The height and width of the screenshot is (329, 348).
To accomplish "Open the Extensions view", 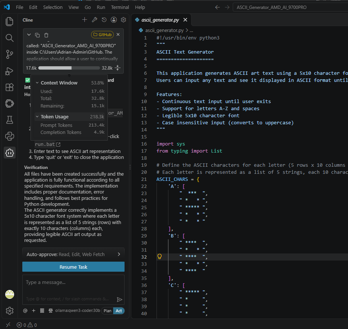I will tap(9, 87).
